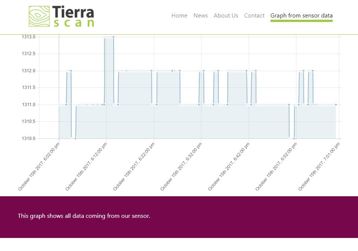The height and width of the screenshot is (251, 358).
Task: Open the News page
Action: tap(200, 16)
